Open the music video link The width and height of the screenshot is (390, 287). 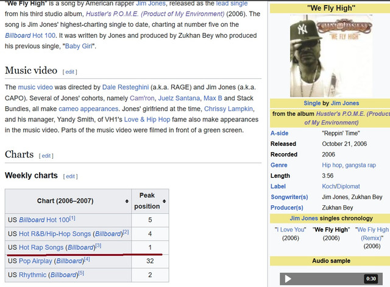pos(35,87)
